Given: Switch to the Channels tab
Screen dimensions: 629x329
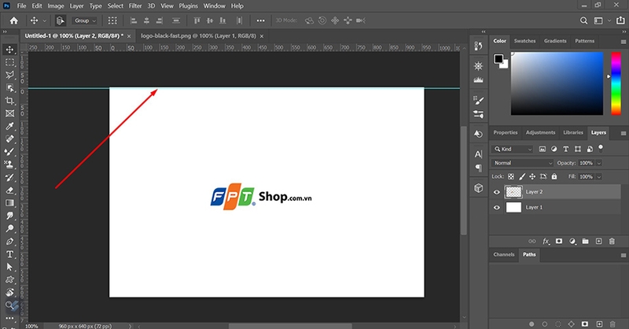Looking at the screenshot, I should (504, 254).
